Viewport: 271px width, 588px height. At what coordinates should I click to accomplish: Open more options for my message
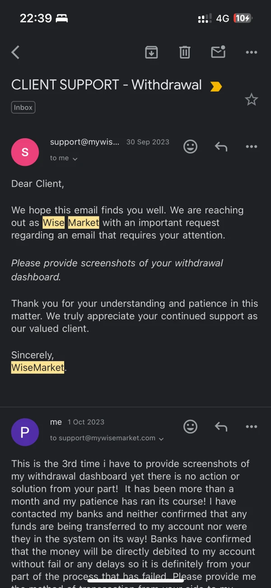point(251,426)
